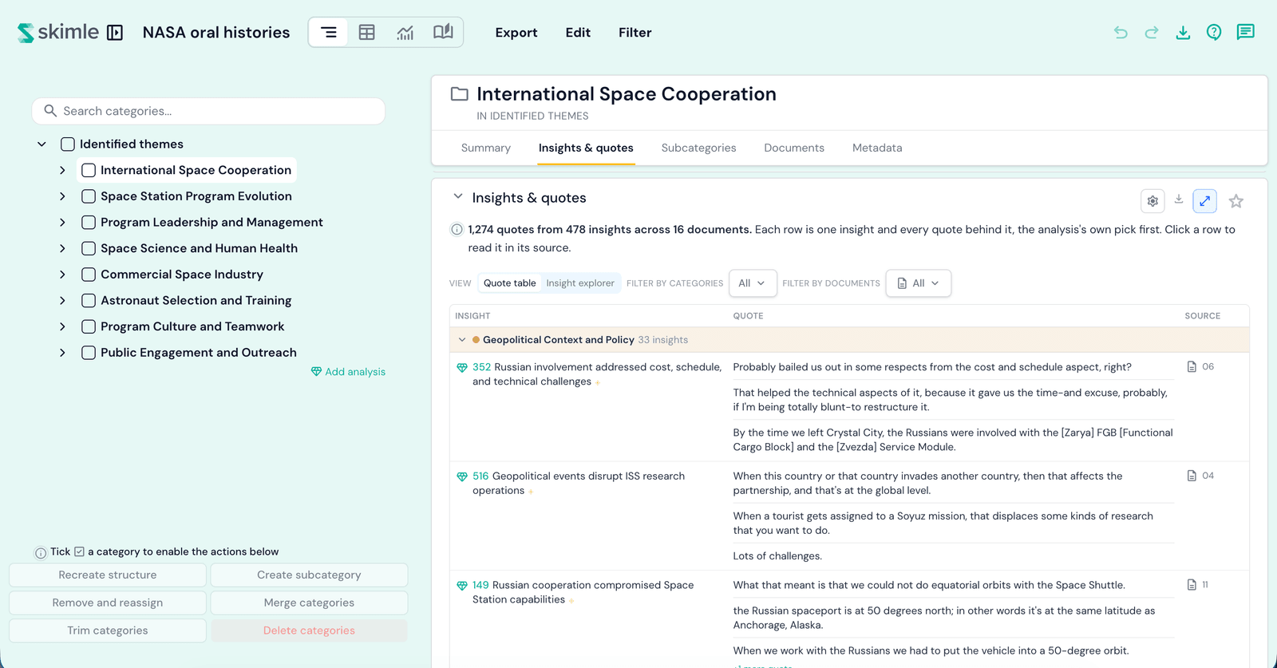This screenshot has width=1277, height=668.
Task: Switch to the outline list view icon
Action: [329, 33]
